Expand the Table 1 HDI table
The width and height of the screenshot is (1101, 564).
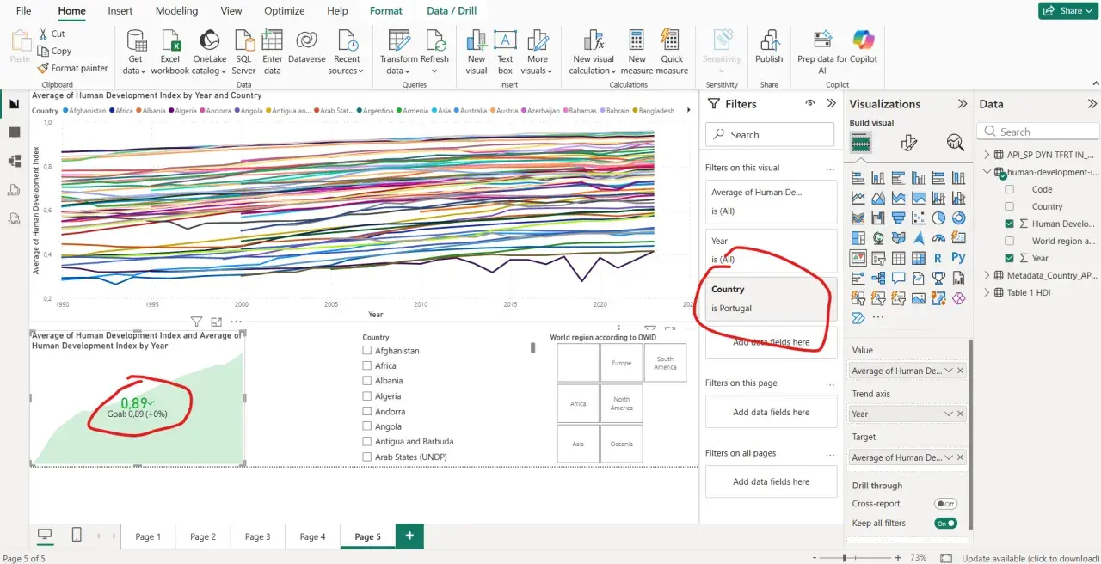(x=987, y=292)
